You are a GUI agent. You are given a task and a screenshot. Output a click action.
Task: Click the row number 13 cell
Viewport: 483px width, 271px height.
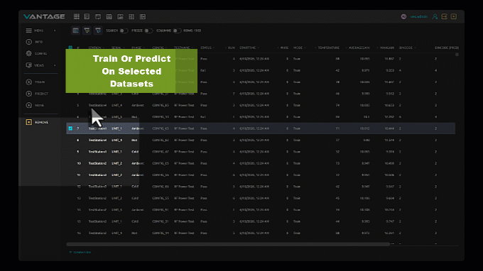pos(79,198)
